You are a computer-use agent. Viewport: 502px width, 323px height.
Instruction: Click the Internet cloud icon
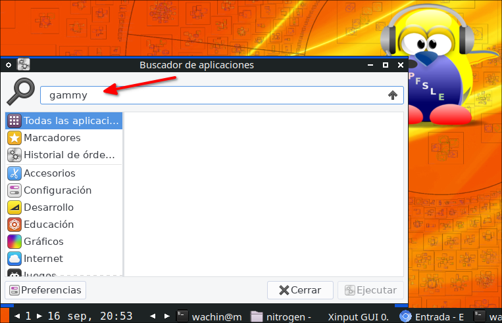[14, 259]
